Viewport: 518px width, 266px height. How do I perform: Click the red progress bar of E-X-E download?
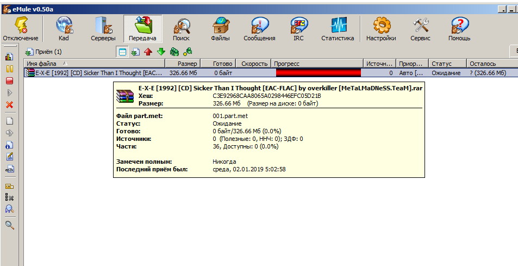[319, 73]
